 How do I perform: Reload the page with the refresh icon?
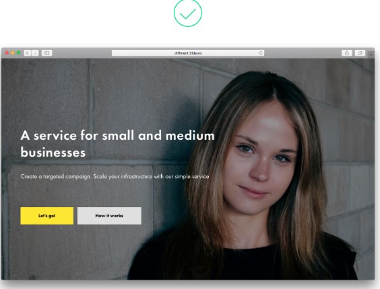[x=261, y=53]
